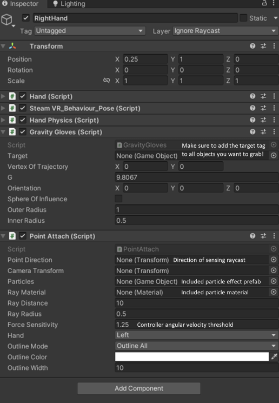Open the Outline Mode dropdown
Screen dimensions: 279x403
pos(196,346)
